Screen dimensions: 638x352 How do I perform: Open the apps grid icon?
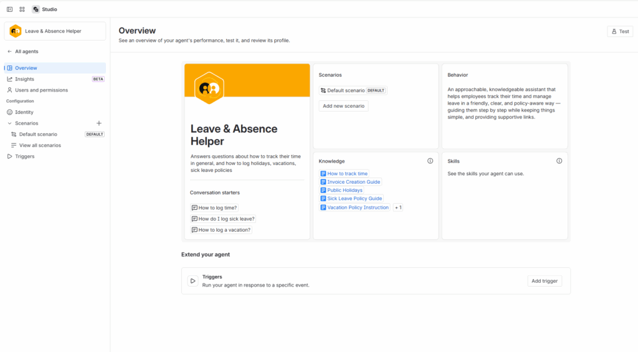[22, 9]
